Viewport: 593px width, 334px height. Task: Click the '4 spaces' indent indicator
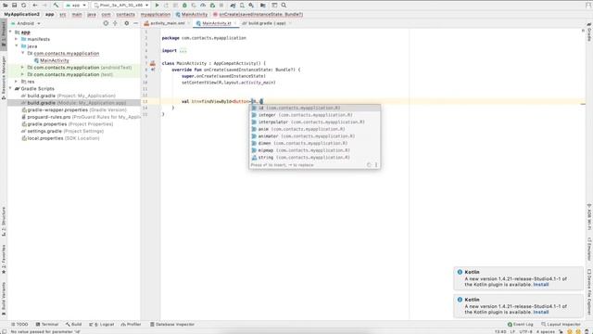(x=546, y=332)
